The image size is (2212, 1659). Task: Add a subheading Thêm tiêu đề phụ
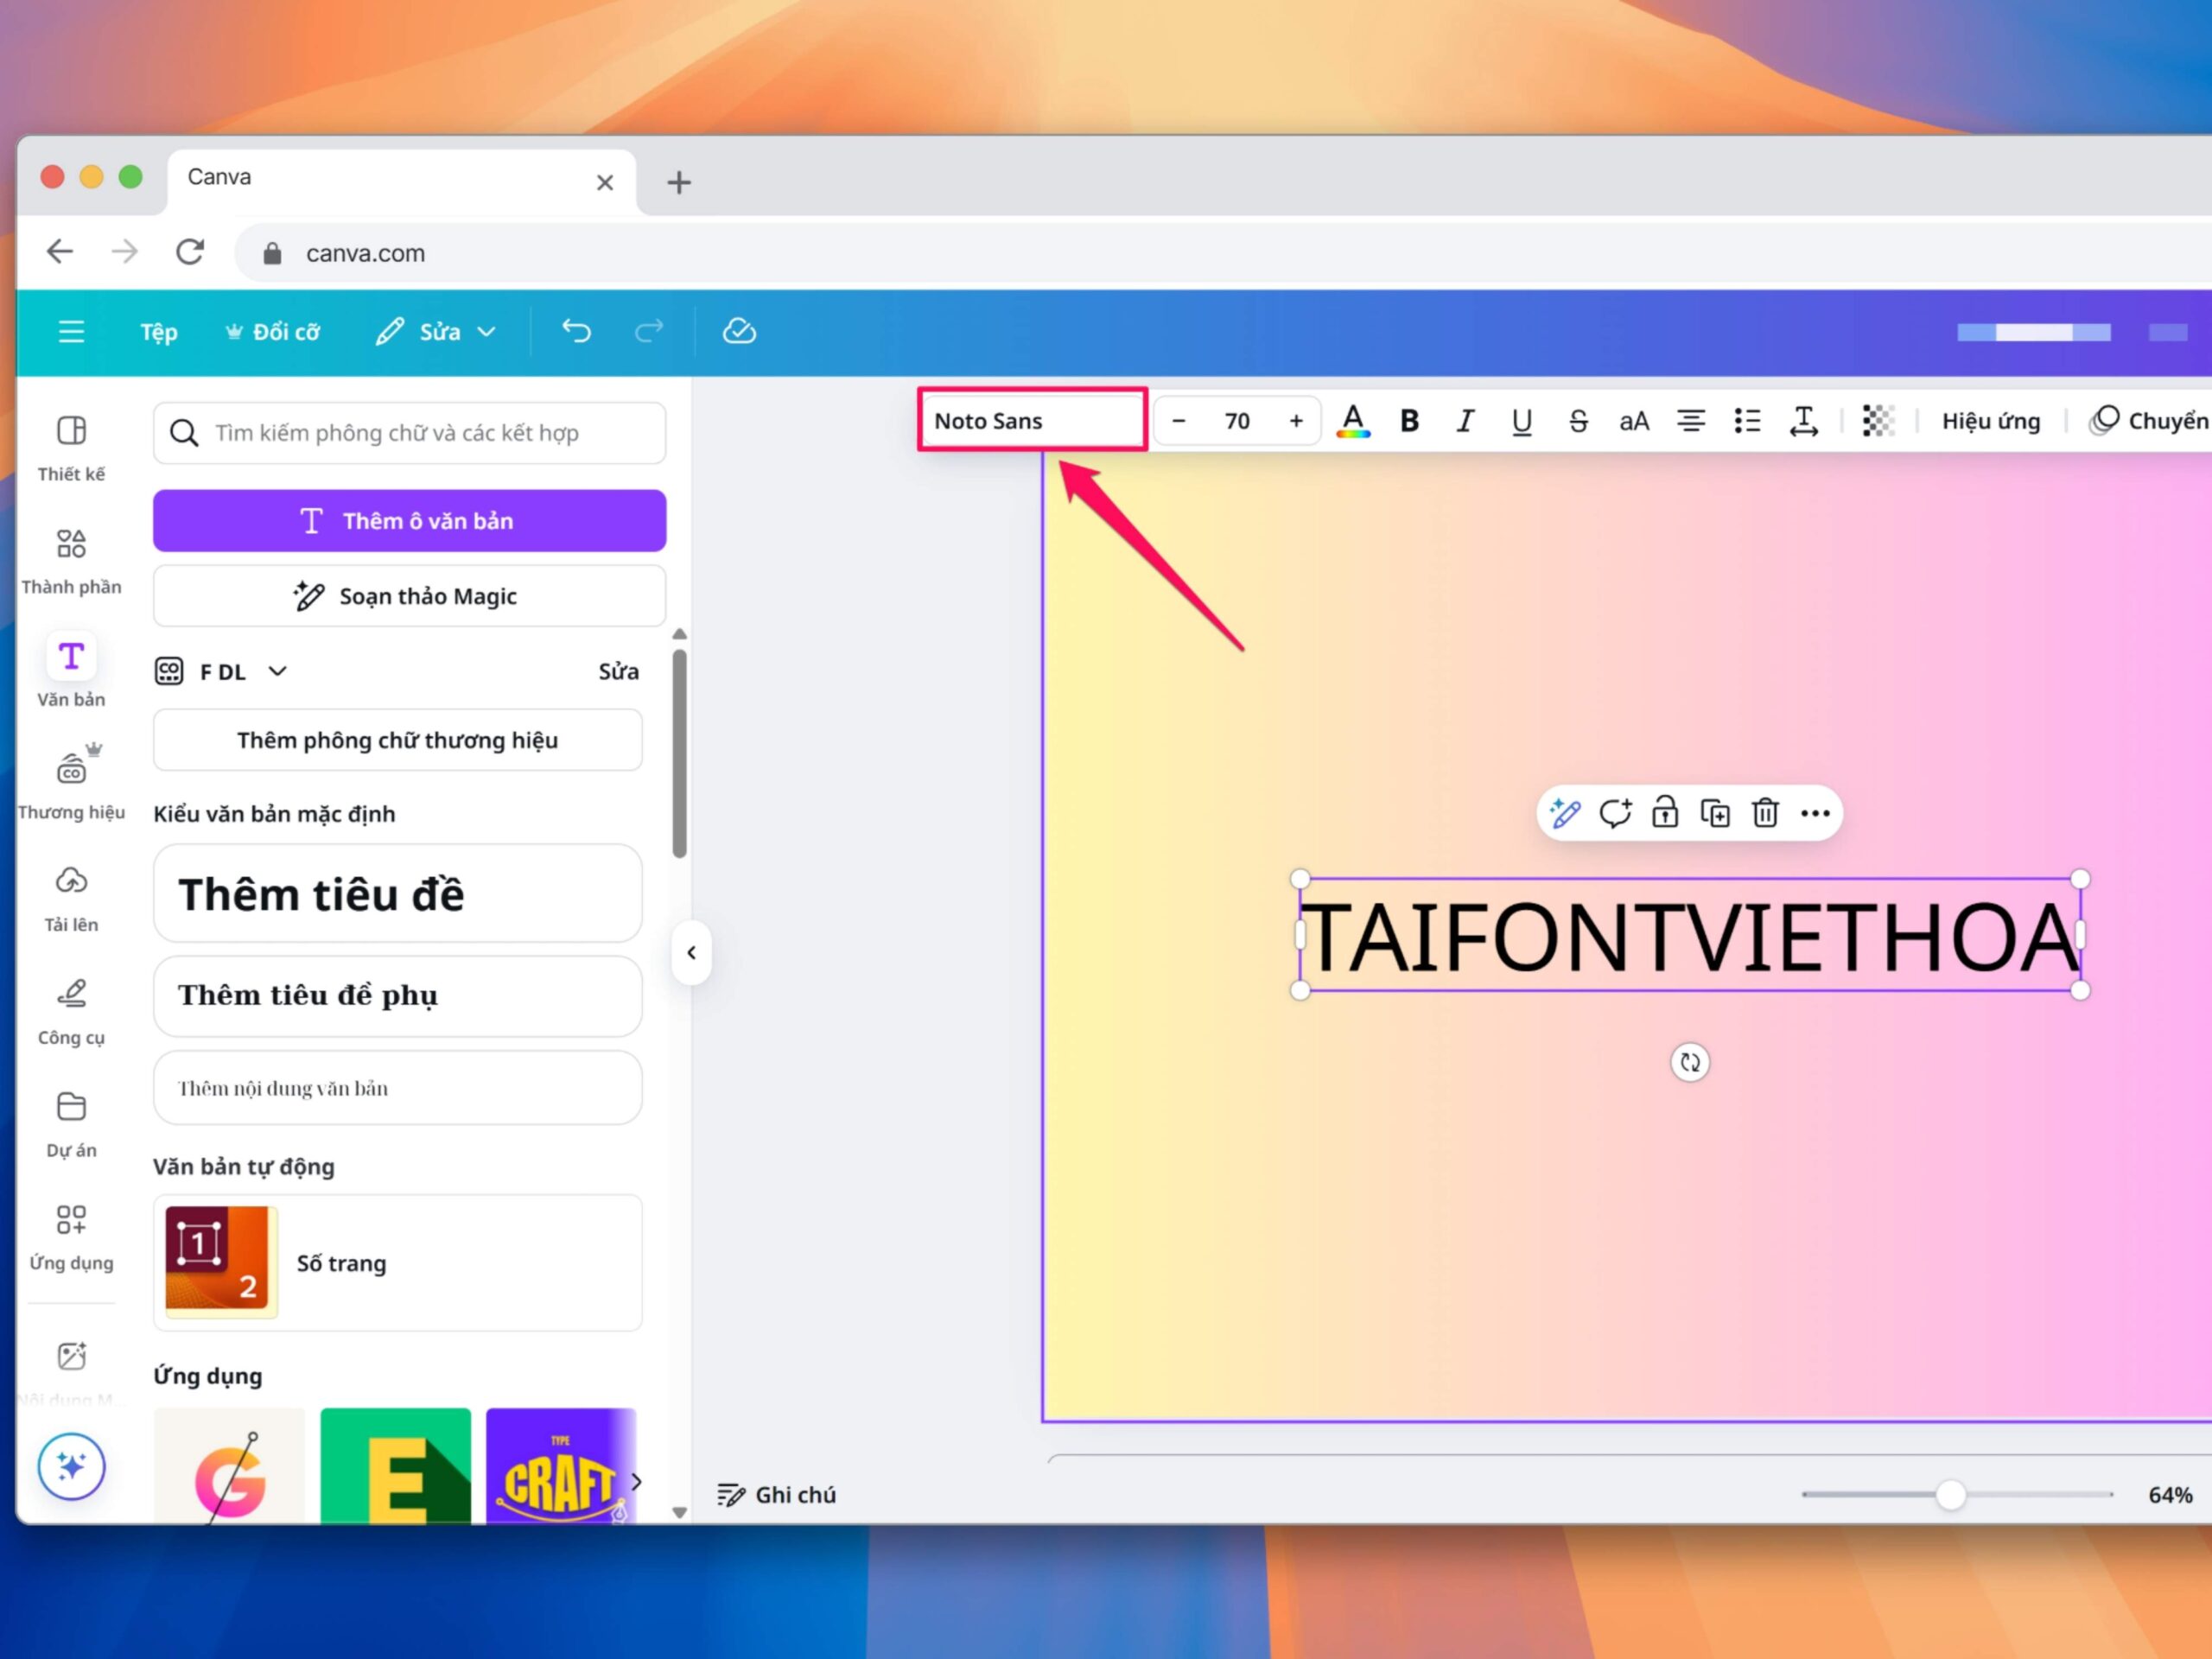coord(397,995)
